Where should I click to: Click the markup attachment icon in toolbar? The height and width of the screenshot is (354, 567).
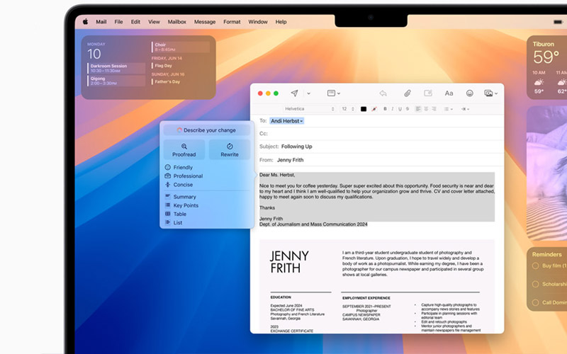pos(428,93)
